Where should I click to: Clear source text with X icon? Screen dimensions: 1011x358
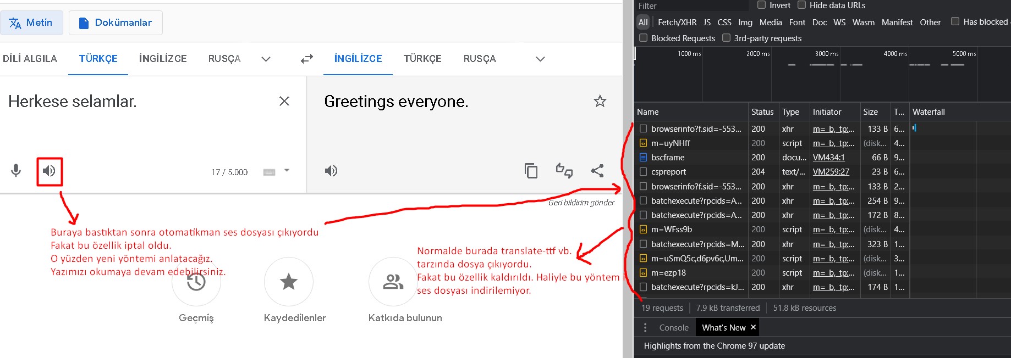[284, 101]
